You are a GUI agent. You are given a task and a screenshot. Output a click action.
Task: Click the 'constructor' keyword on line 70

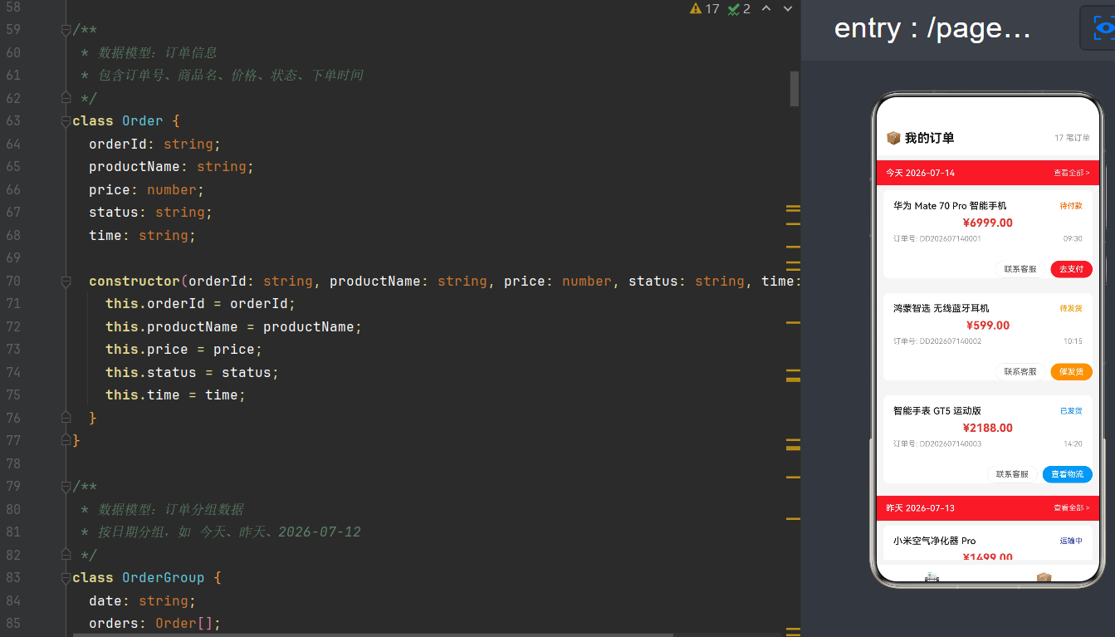(x=134, y=282)
